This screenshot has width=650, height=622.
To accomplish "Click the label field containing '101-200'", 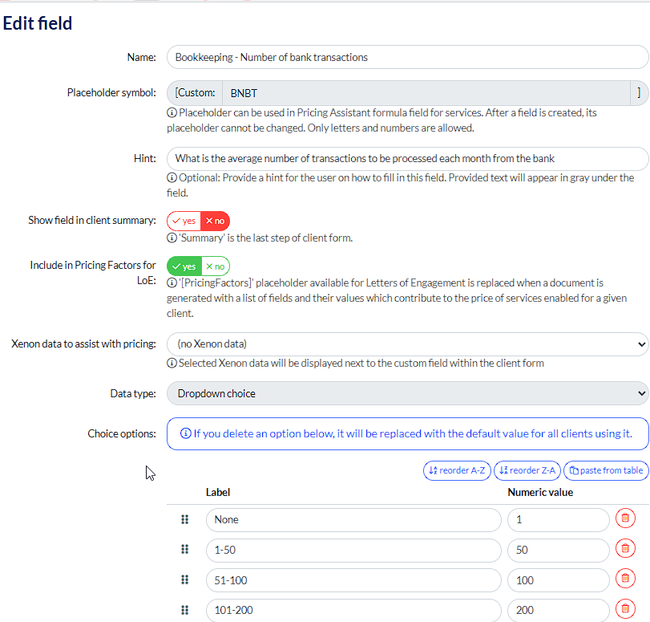I will point(353,610).
